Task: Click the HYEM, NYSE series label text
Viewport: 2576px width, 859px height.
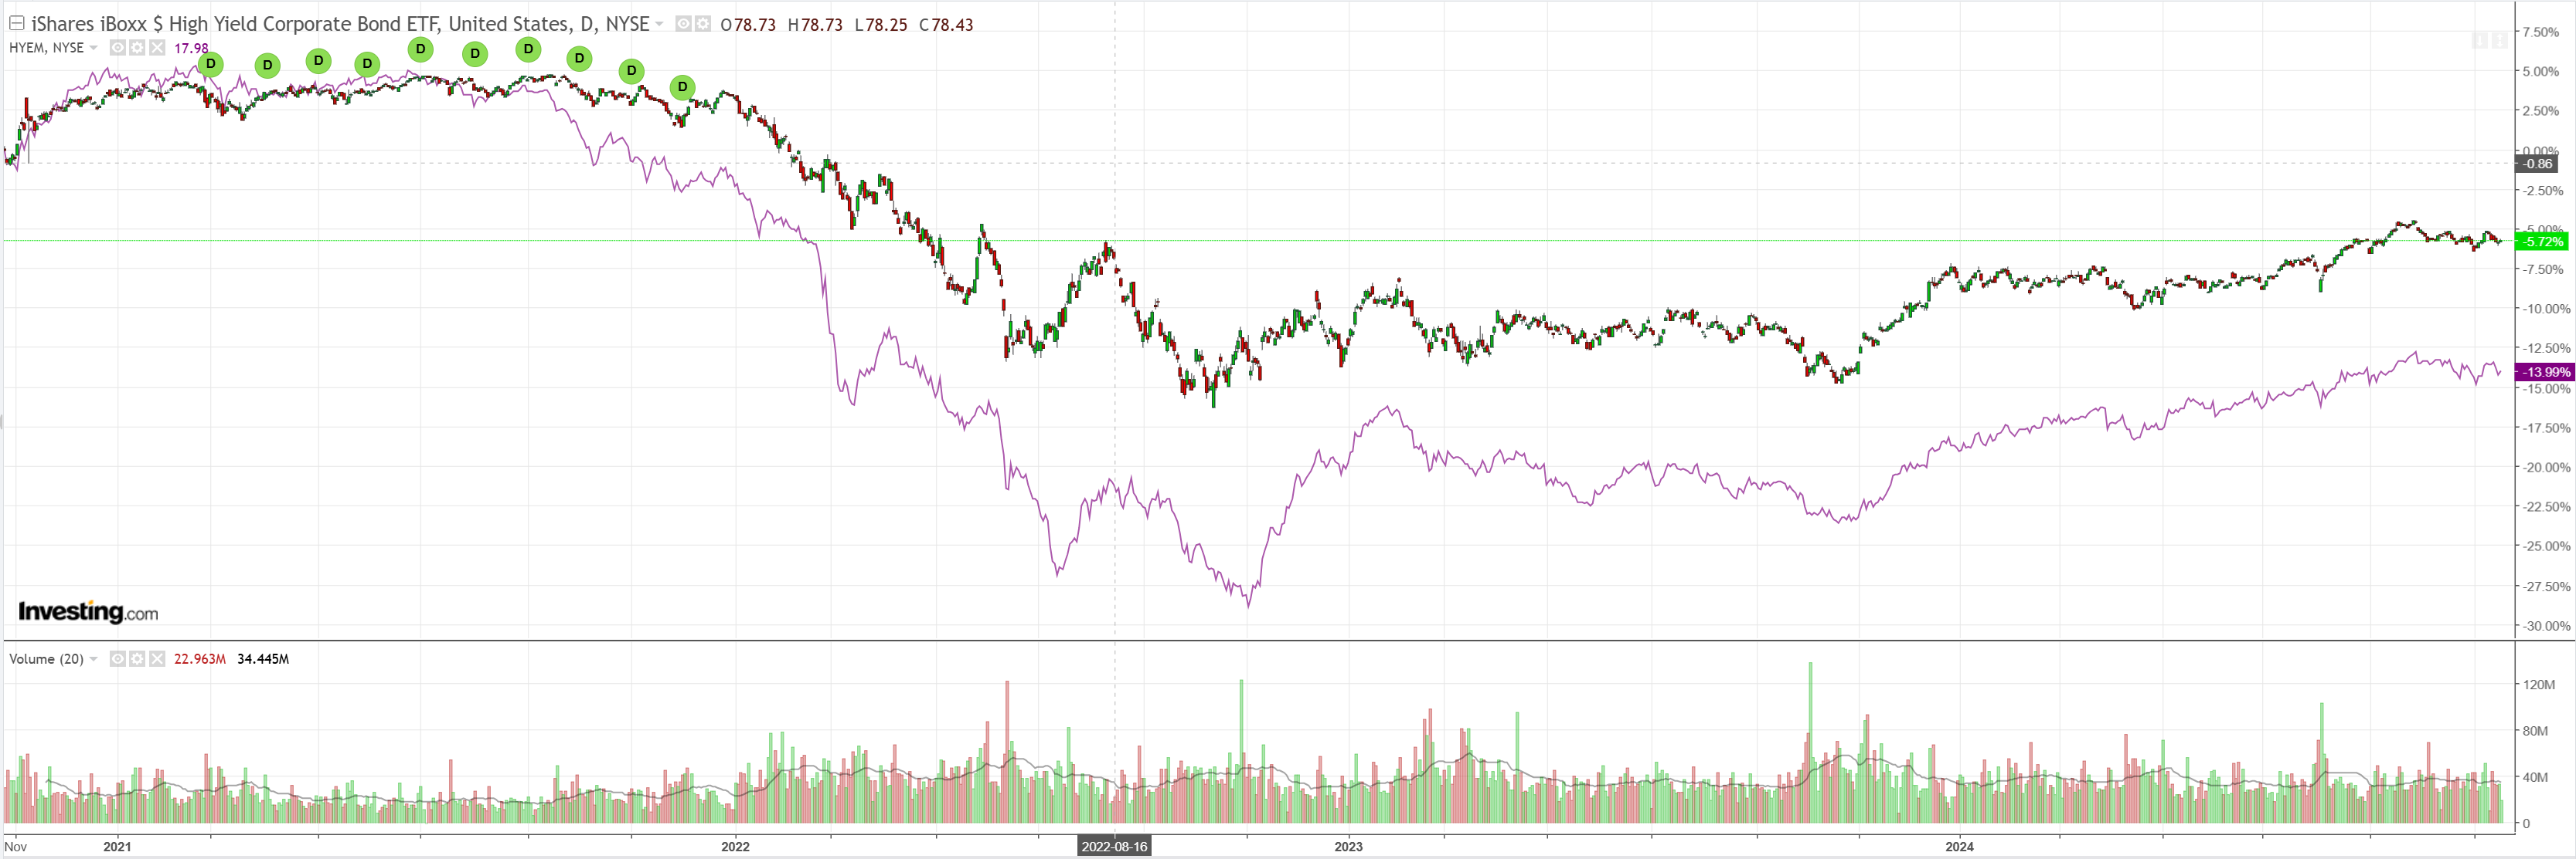Action: pos(46,48)
